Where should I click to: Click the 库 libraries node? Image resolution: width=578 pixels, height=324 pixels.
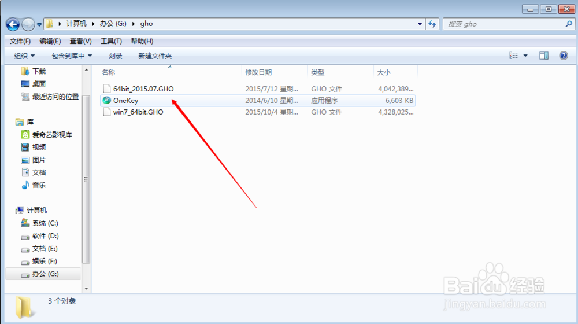pyautogui.click(x=30, y=122)
